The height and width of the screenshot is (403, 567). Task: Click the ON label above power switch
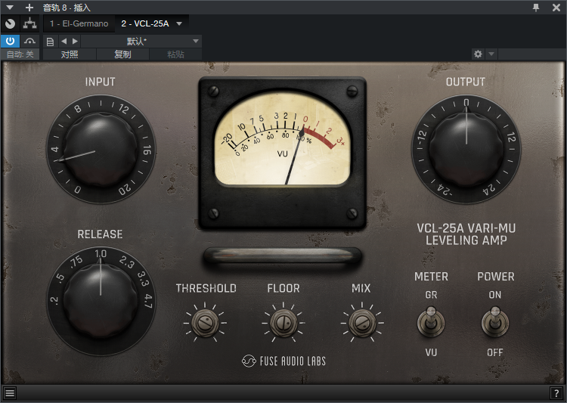tap(495, 295)
